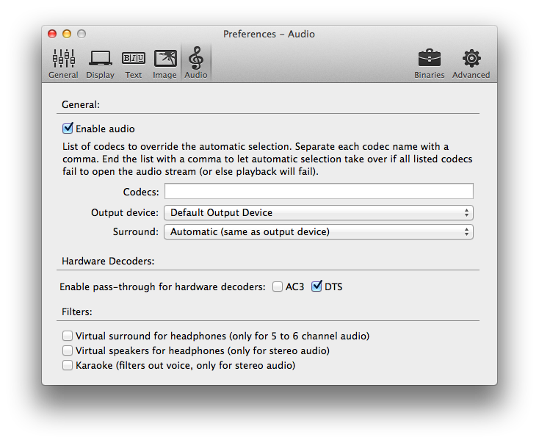The width and height of the screenshot is (539, 443).
Task: Turn on virtual speakers for headphones
Action: [68, 350]
